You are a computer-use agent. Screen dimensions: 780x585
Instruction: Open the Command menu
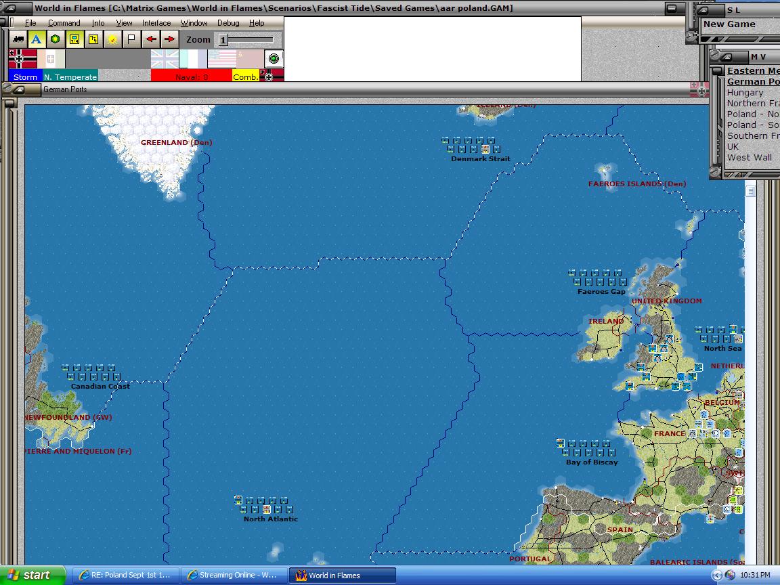64,23
